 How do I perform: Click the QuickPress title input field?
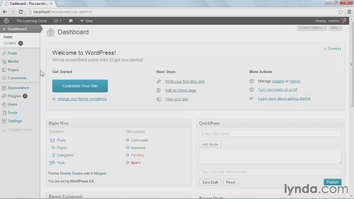pos(270,134)
